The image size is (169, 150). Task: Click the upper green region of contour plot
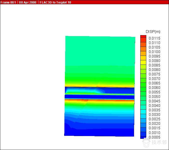pos(100,50)
